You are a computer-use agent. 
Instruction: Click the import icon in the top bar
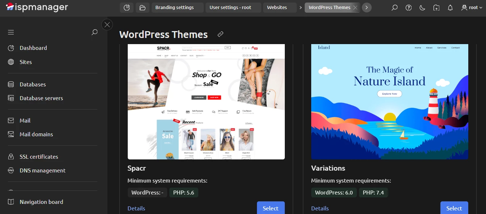pyautogui.click(x=436, y=7)
